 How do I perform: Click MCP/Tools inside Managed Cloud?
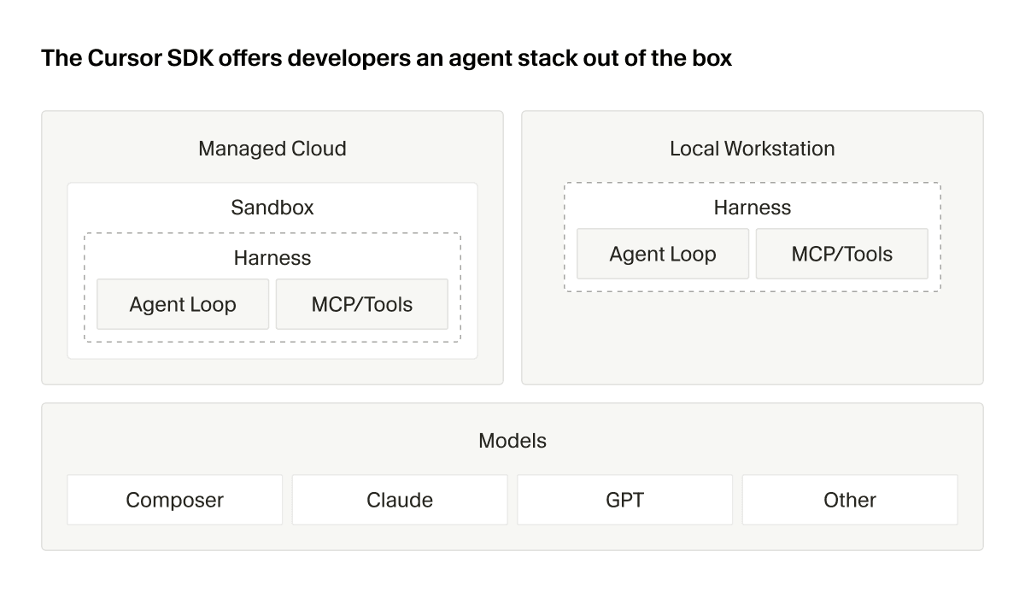coord(362,304)
